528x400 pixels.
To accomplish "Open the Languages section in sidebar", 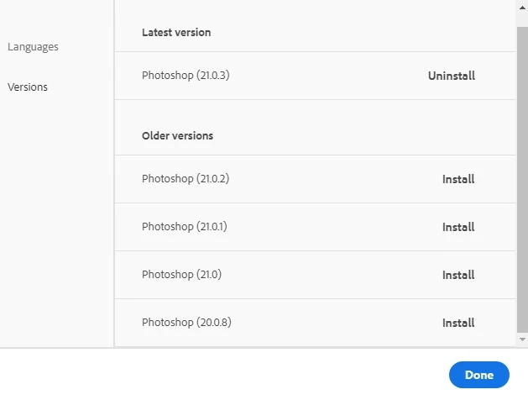I will point(33,47).
